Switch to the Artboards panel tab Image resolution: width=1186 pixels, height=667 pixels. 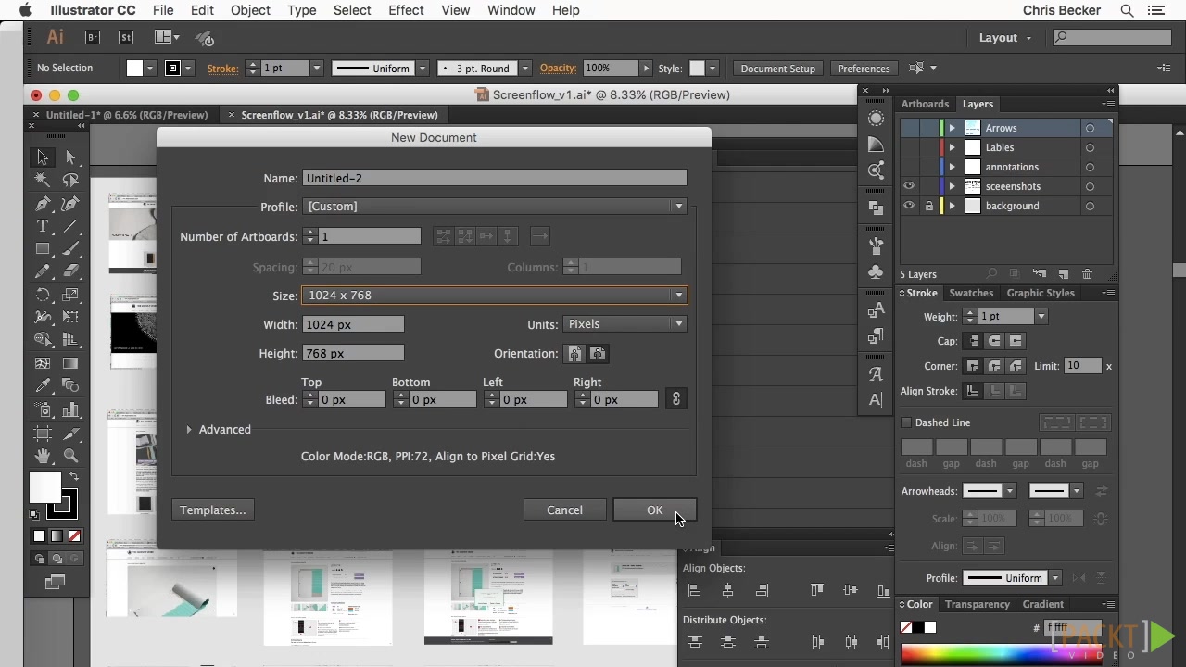925,104
